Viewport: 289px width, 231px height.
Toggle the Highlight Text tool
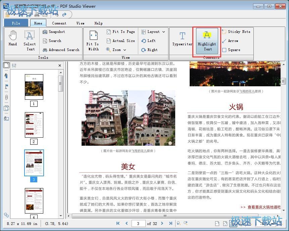coord(207,40)
